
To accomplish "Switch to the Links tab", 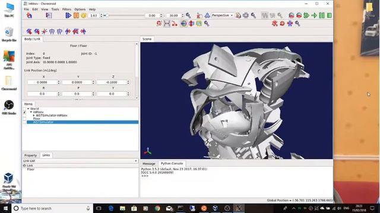I will (46, 155).
